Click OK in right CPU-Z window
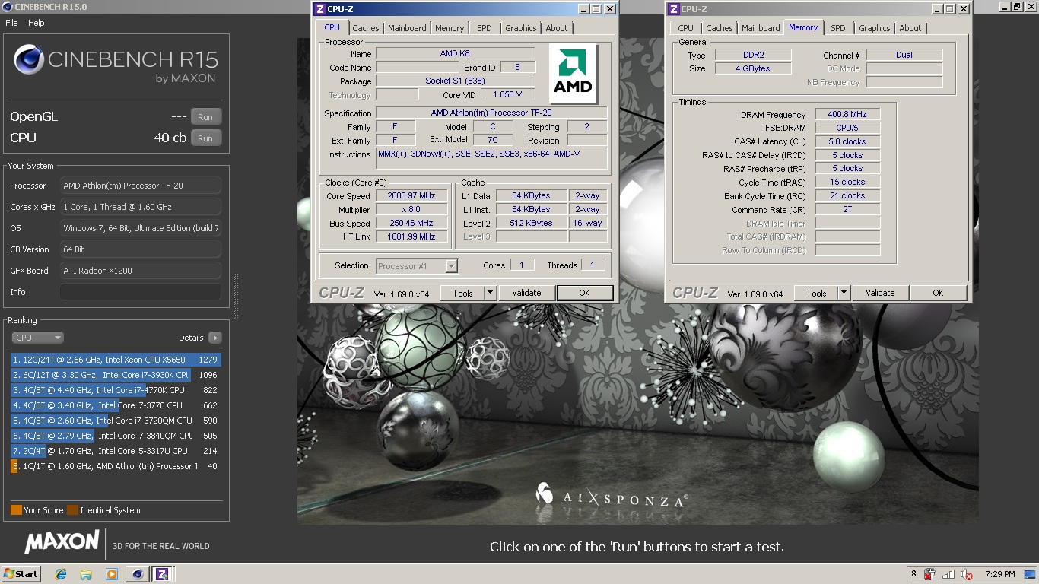 pyautogui.click(x=938, y=293)
